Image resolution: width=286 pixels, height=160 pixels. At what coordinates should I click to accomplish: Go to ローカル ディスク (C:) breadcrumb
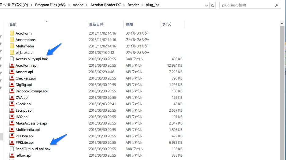point(14,5)
